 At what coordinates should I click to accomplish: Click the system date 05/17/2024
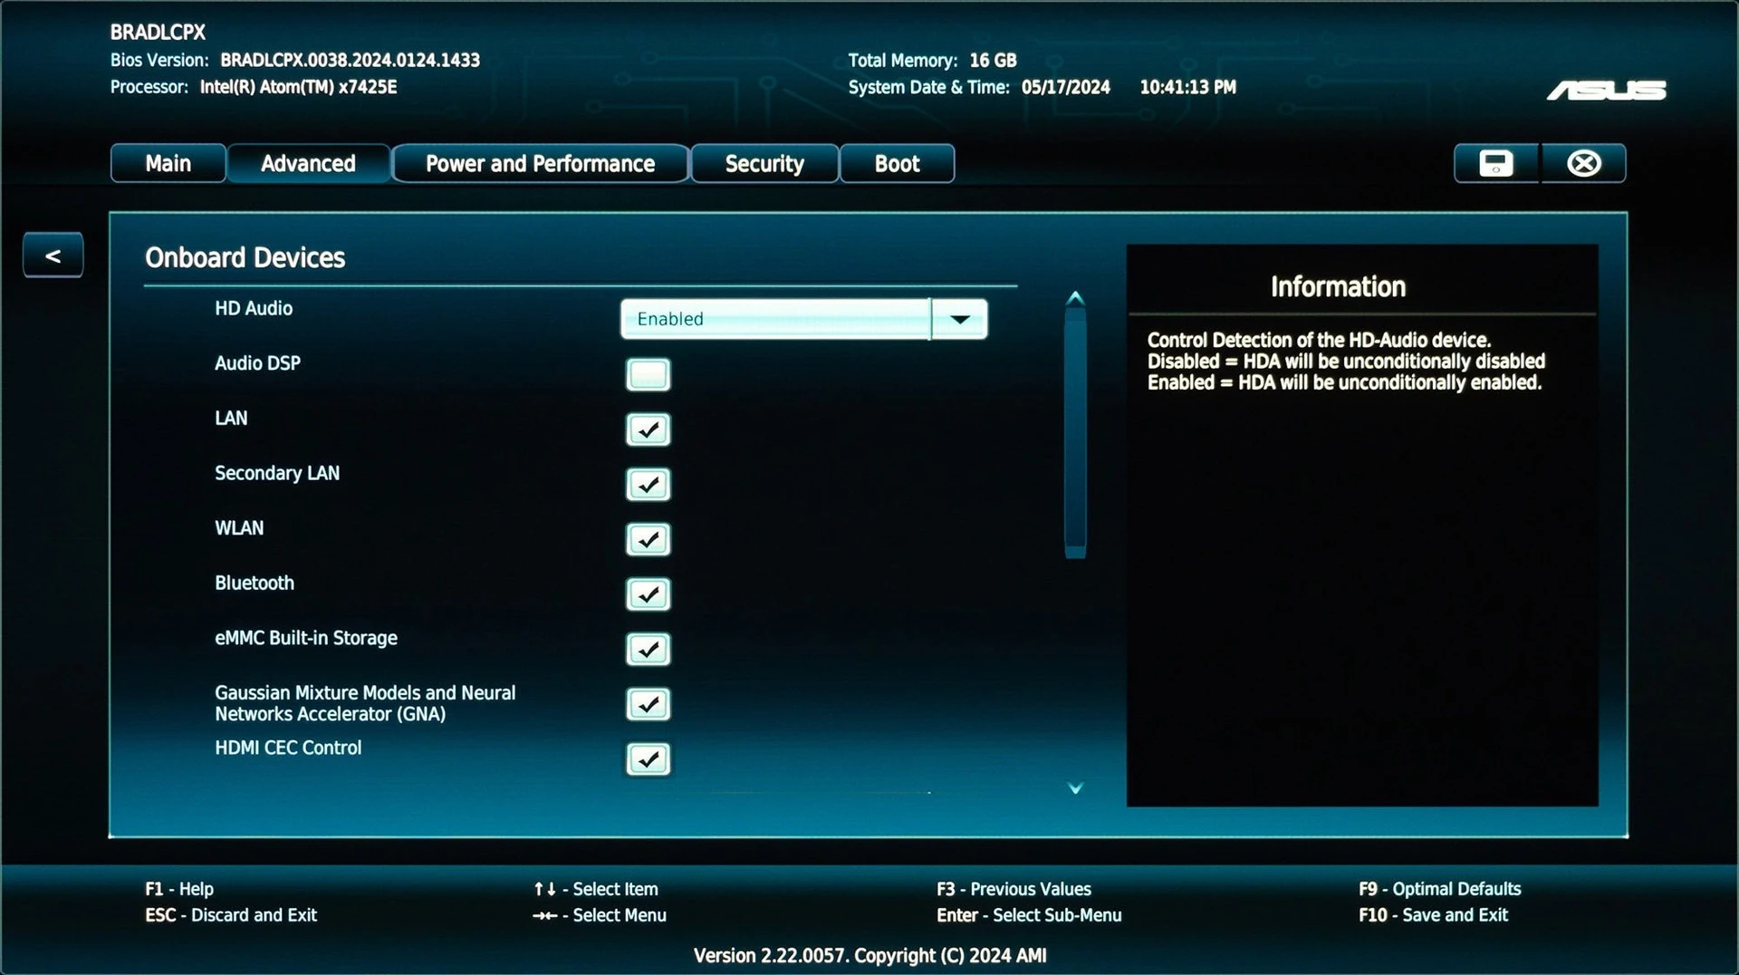(1065, 87)
